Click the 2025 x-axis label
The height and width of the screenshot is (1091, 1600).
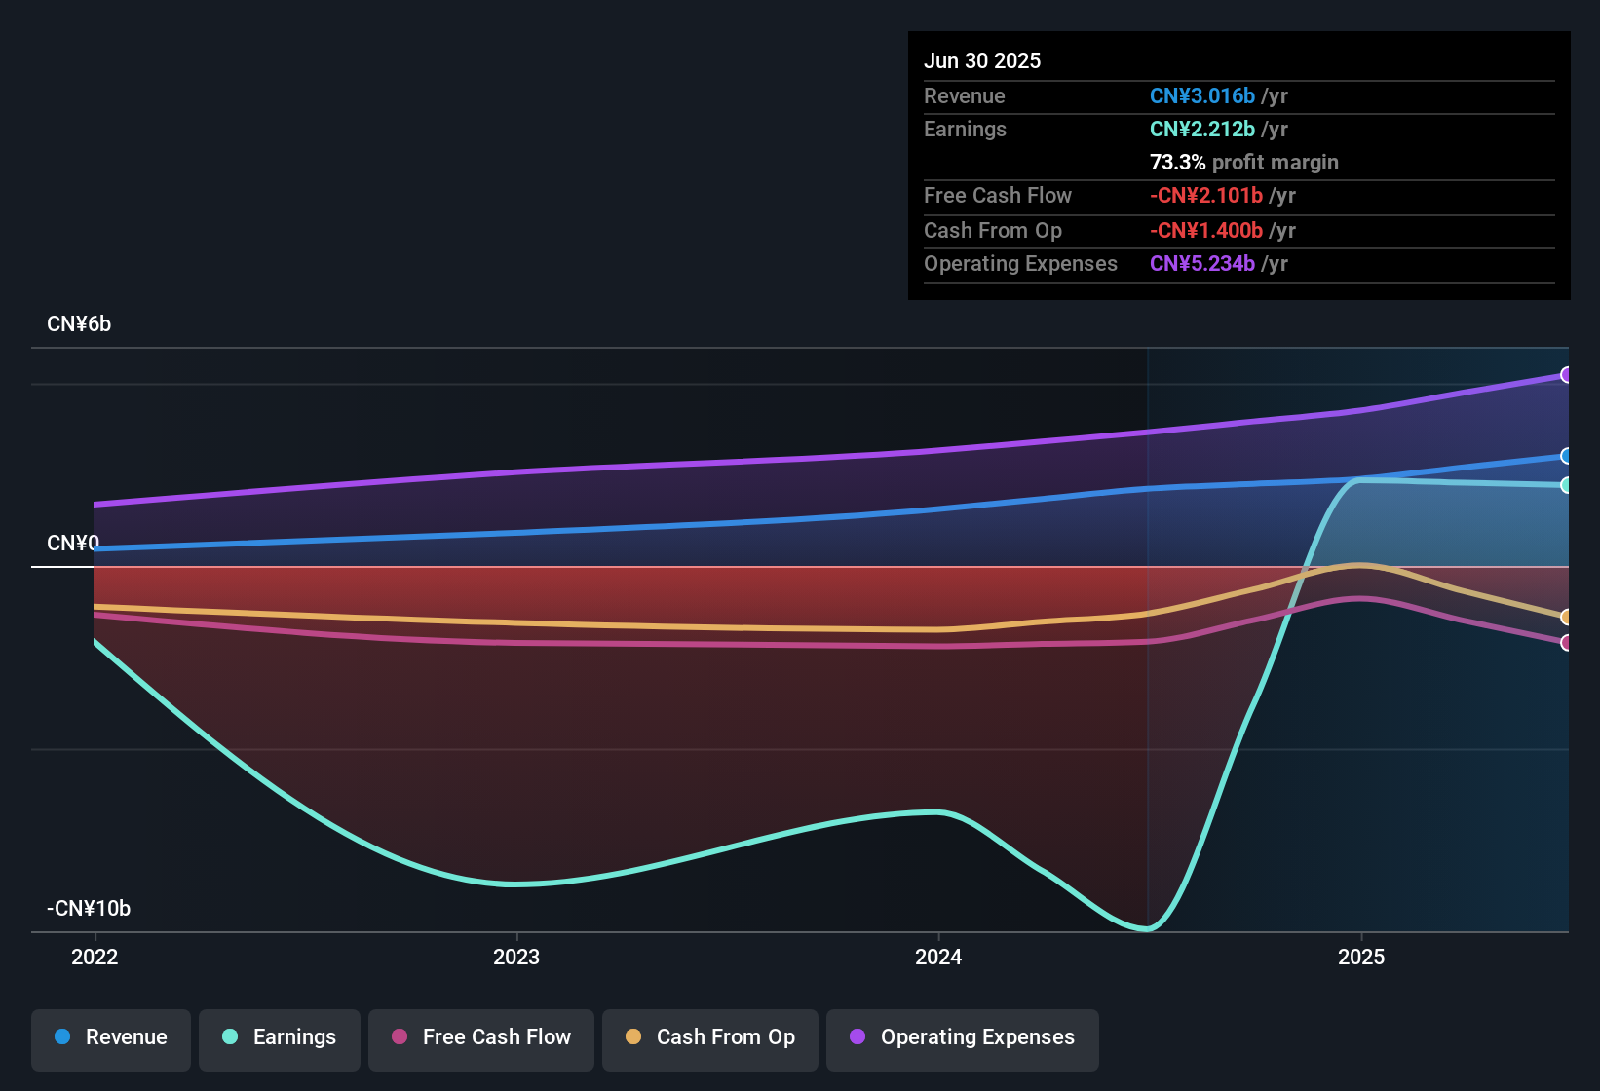click(1361, 957)
